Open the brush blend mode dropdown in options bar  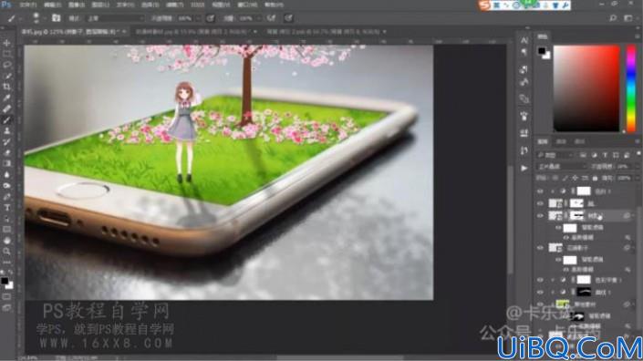coord(115,18)
